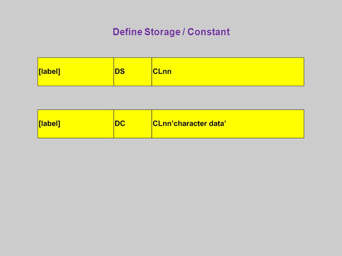Screen dimensions: 342x256
Task: Click divider between [label] and DS cells
Action: [114, 71]
